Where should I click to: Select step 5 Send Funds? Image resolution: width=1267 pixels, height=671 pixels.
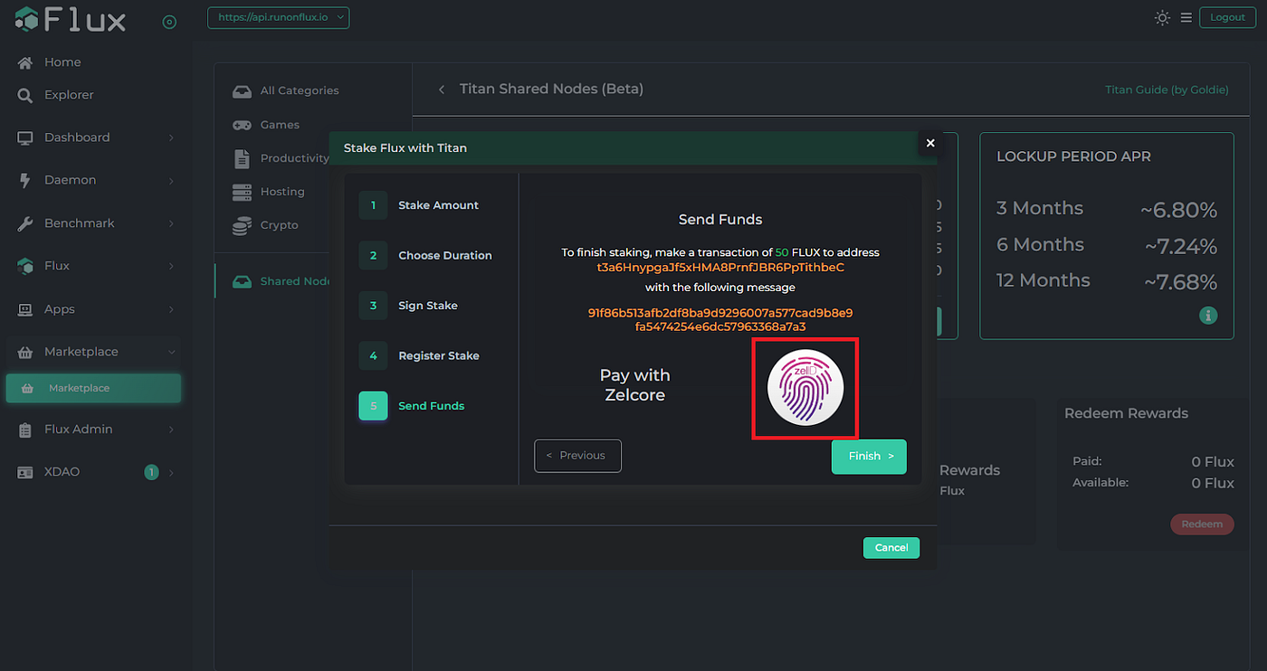[x=413, y=406]
